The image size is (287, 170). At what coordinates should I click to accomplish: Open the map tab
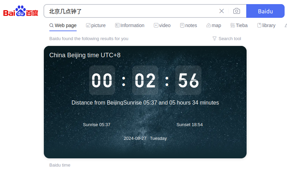[214, 25]
